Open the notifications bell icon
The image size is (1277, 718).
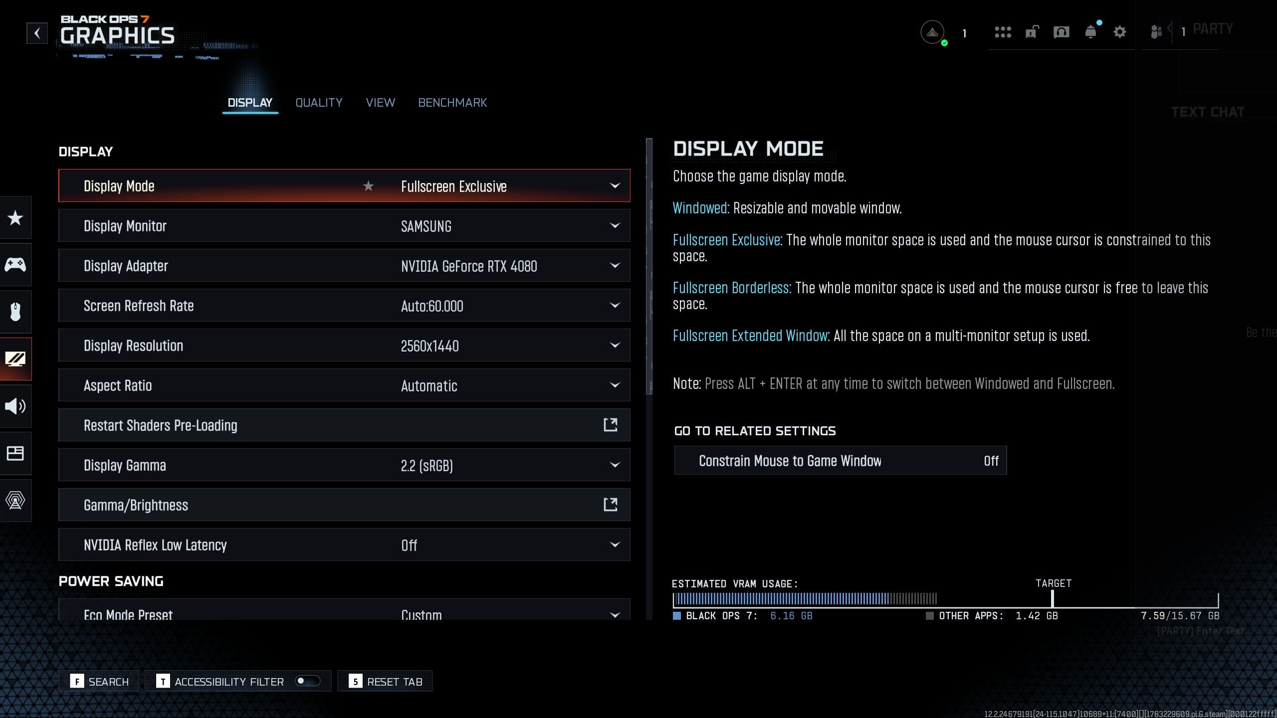click(1090, 32)
